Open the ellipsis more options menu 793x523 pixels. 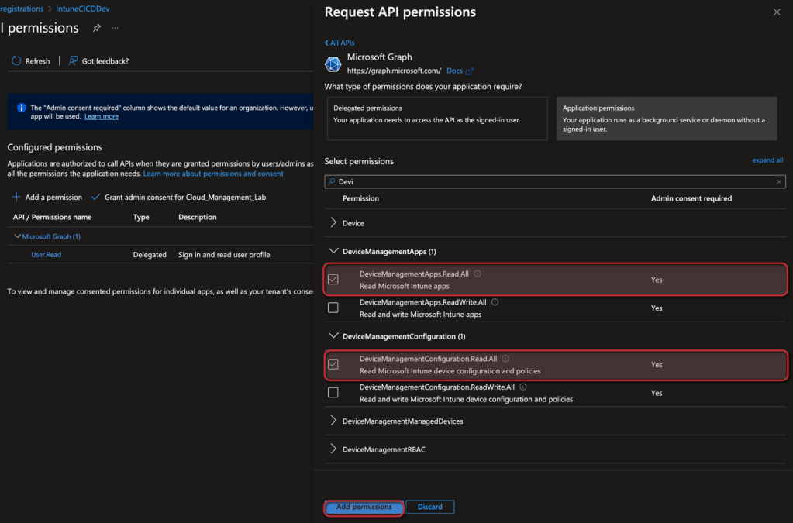[116, 28]
